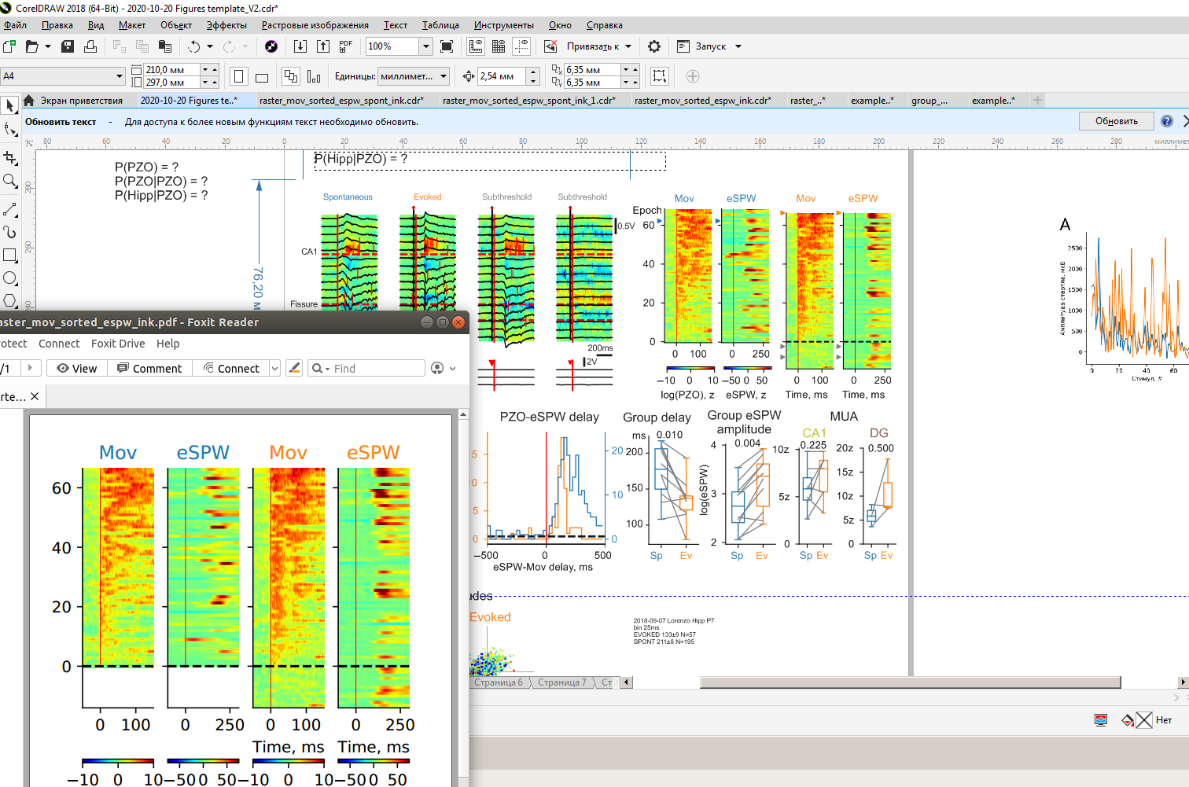1189x787 pixels.
Task: Select the Ellipse tool
Action: coord(10,278)
